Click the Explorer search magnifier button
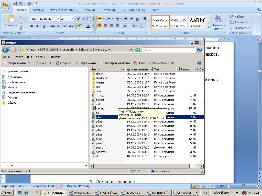This screenshot has width=262, height=196. (199, 50)
